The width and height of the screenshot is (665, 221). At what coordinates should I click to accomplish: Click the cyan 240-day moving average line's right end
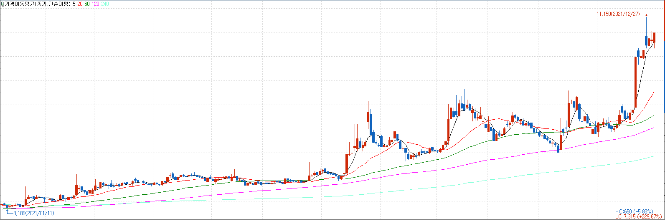pyautogui.click(x=653, y=156)
